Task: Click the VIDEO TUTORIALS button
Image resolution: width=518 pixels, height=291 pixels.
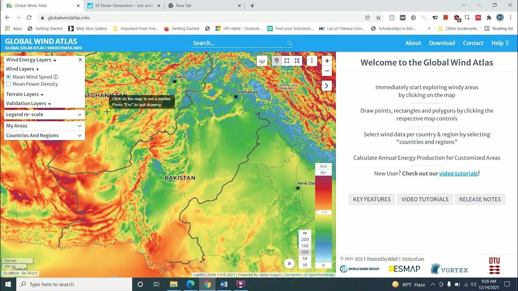Action: point(425,199)
